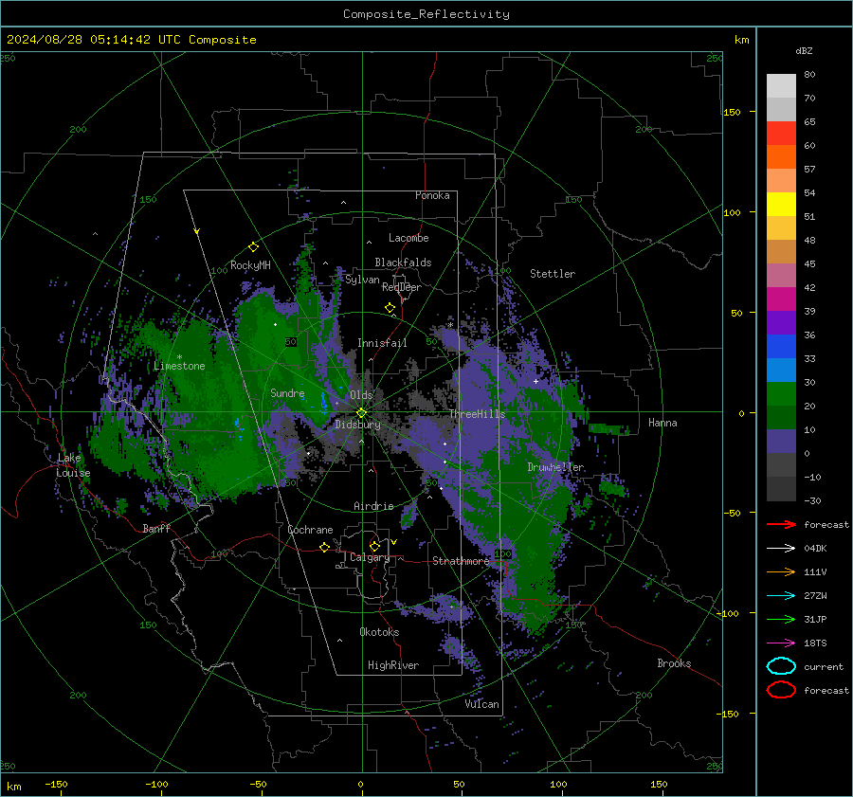Click the dark gray swatch between -10 and -30 dBZ
The width and height of the screenshot is (853, 797).
pyautogui.click(x=781, y=489)
